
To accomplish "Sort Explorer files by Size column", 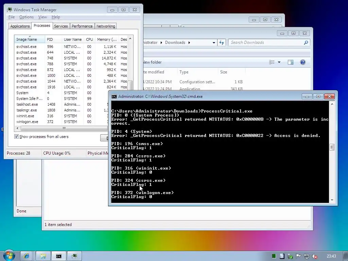I will coord(231,72).
